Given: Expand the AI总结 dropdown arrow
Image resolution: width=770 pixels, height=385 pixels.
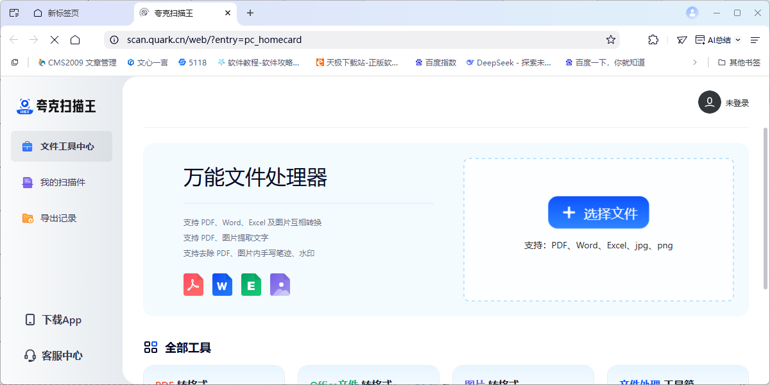Looking at the screenshot, I should click(x=738, y=40).
